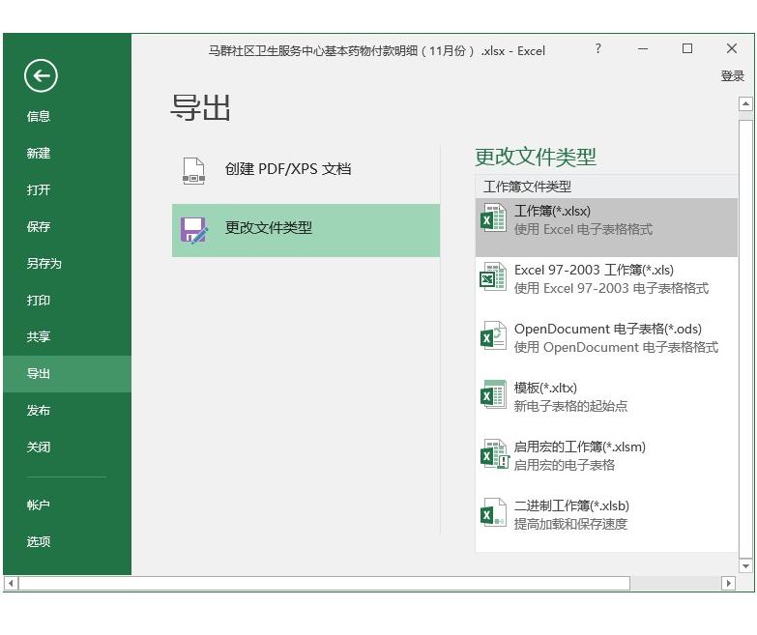Click the macro-enabled xlsm file icon
Image resolution: width=757 pixels, height=635 pixels.
coord(494,453)
